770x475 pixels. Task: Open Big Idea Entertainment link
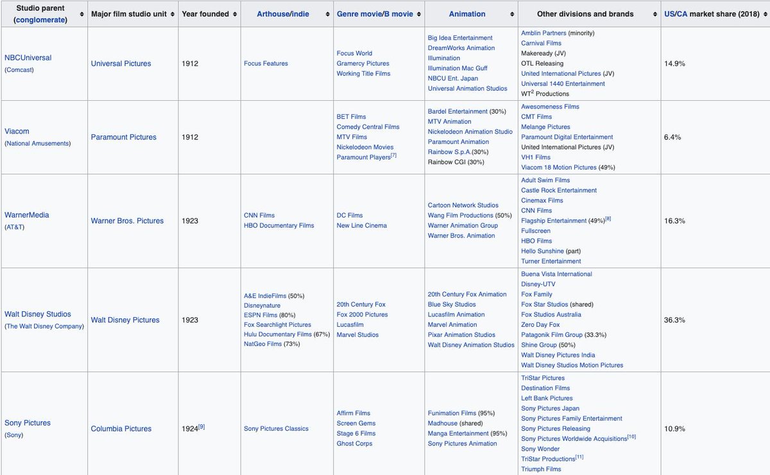(x=460, y=38)
